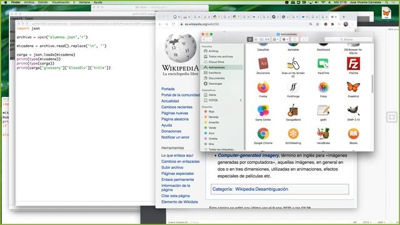Screen dimensions: 400x225
Task: Launch FaceTime from the Aplicaciones folder
Action: click(x=323, y=64)
